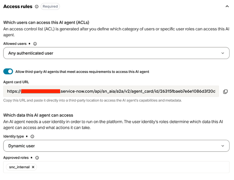Click inside the Agent card URL field
Image resolution: width=234 pixels, height=180 pixels.
click(x=111, y=91)
